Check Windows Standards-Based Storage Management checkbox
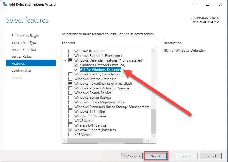 click(70, 107)
